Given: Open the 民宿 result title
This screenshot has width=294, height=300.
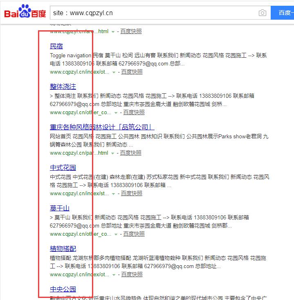Looking at the screenshot, I should point(56,46).
